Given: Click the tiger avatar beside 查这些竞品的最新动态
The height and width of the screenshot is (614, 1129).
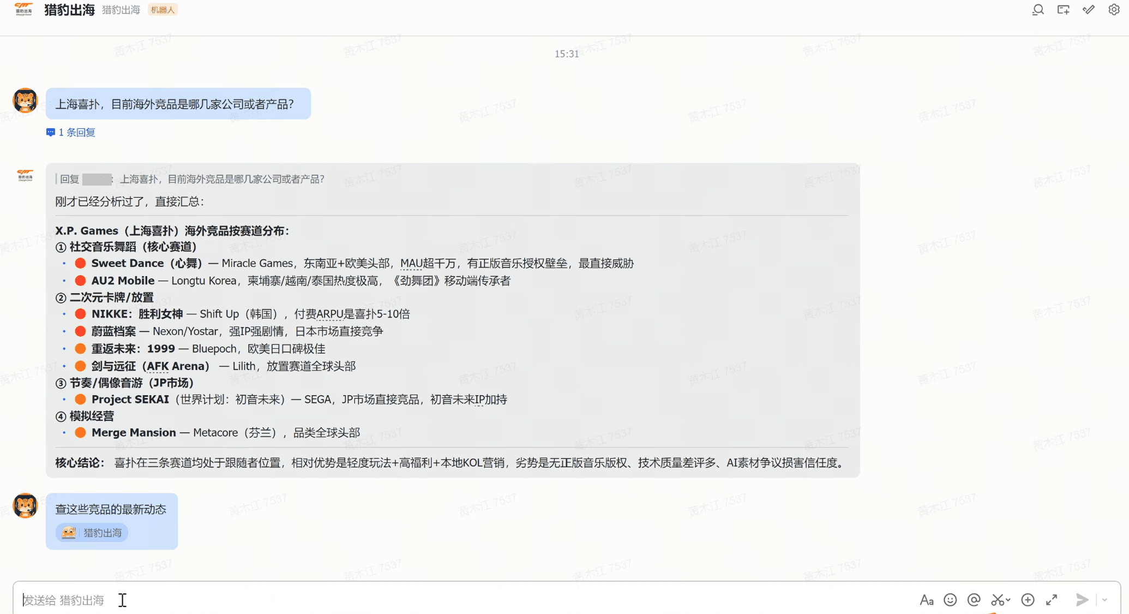Looking at the screenshot, I should (x=25, y=505).
